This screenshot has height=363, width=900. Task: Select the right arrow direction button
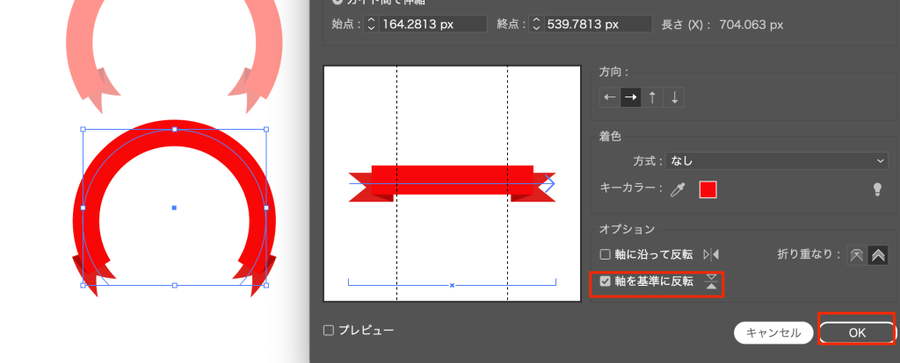point(630,97)
